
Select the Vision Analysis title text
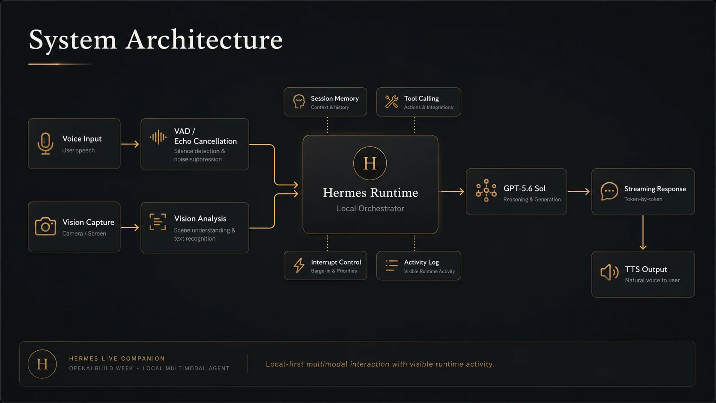tap(200, 218)
